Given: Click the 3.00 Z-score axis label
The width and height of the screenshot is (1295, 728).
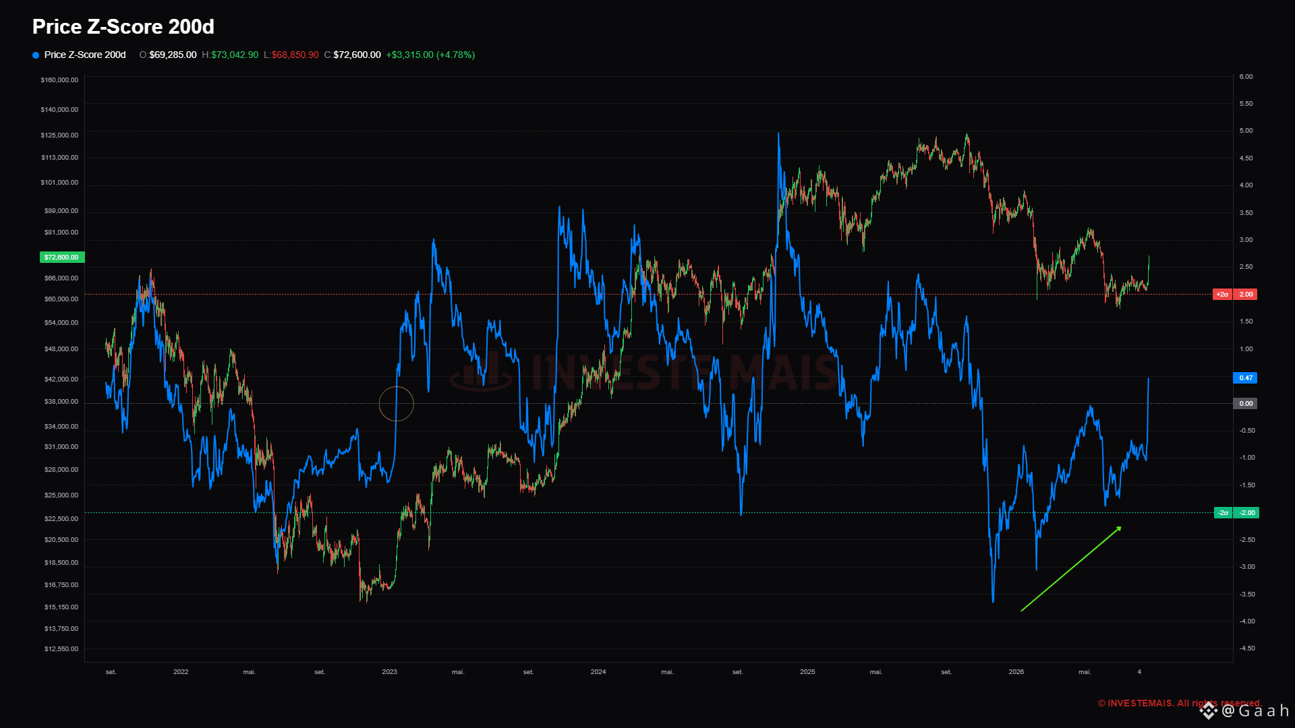Looking at the screenshot, I should coord(1246,239).
